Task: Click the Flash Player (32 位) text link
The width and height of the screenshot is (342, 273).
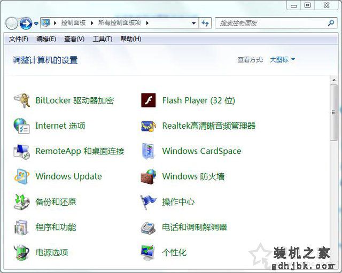Action: point(198,100)
